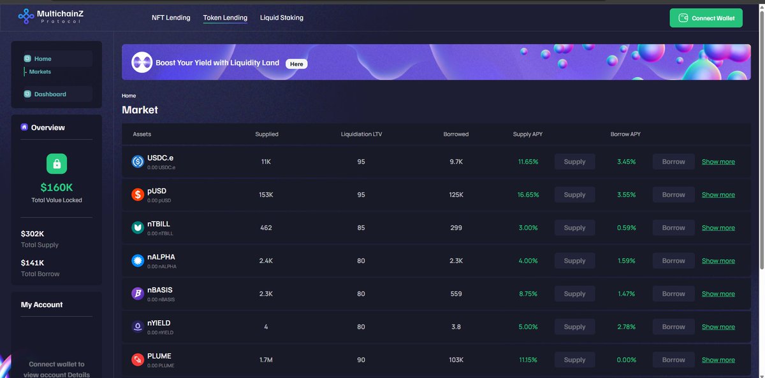Viewport: 765px width, 378px height.
Task: Click the MultichainZ protocol logo
Action: point(25,15)
